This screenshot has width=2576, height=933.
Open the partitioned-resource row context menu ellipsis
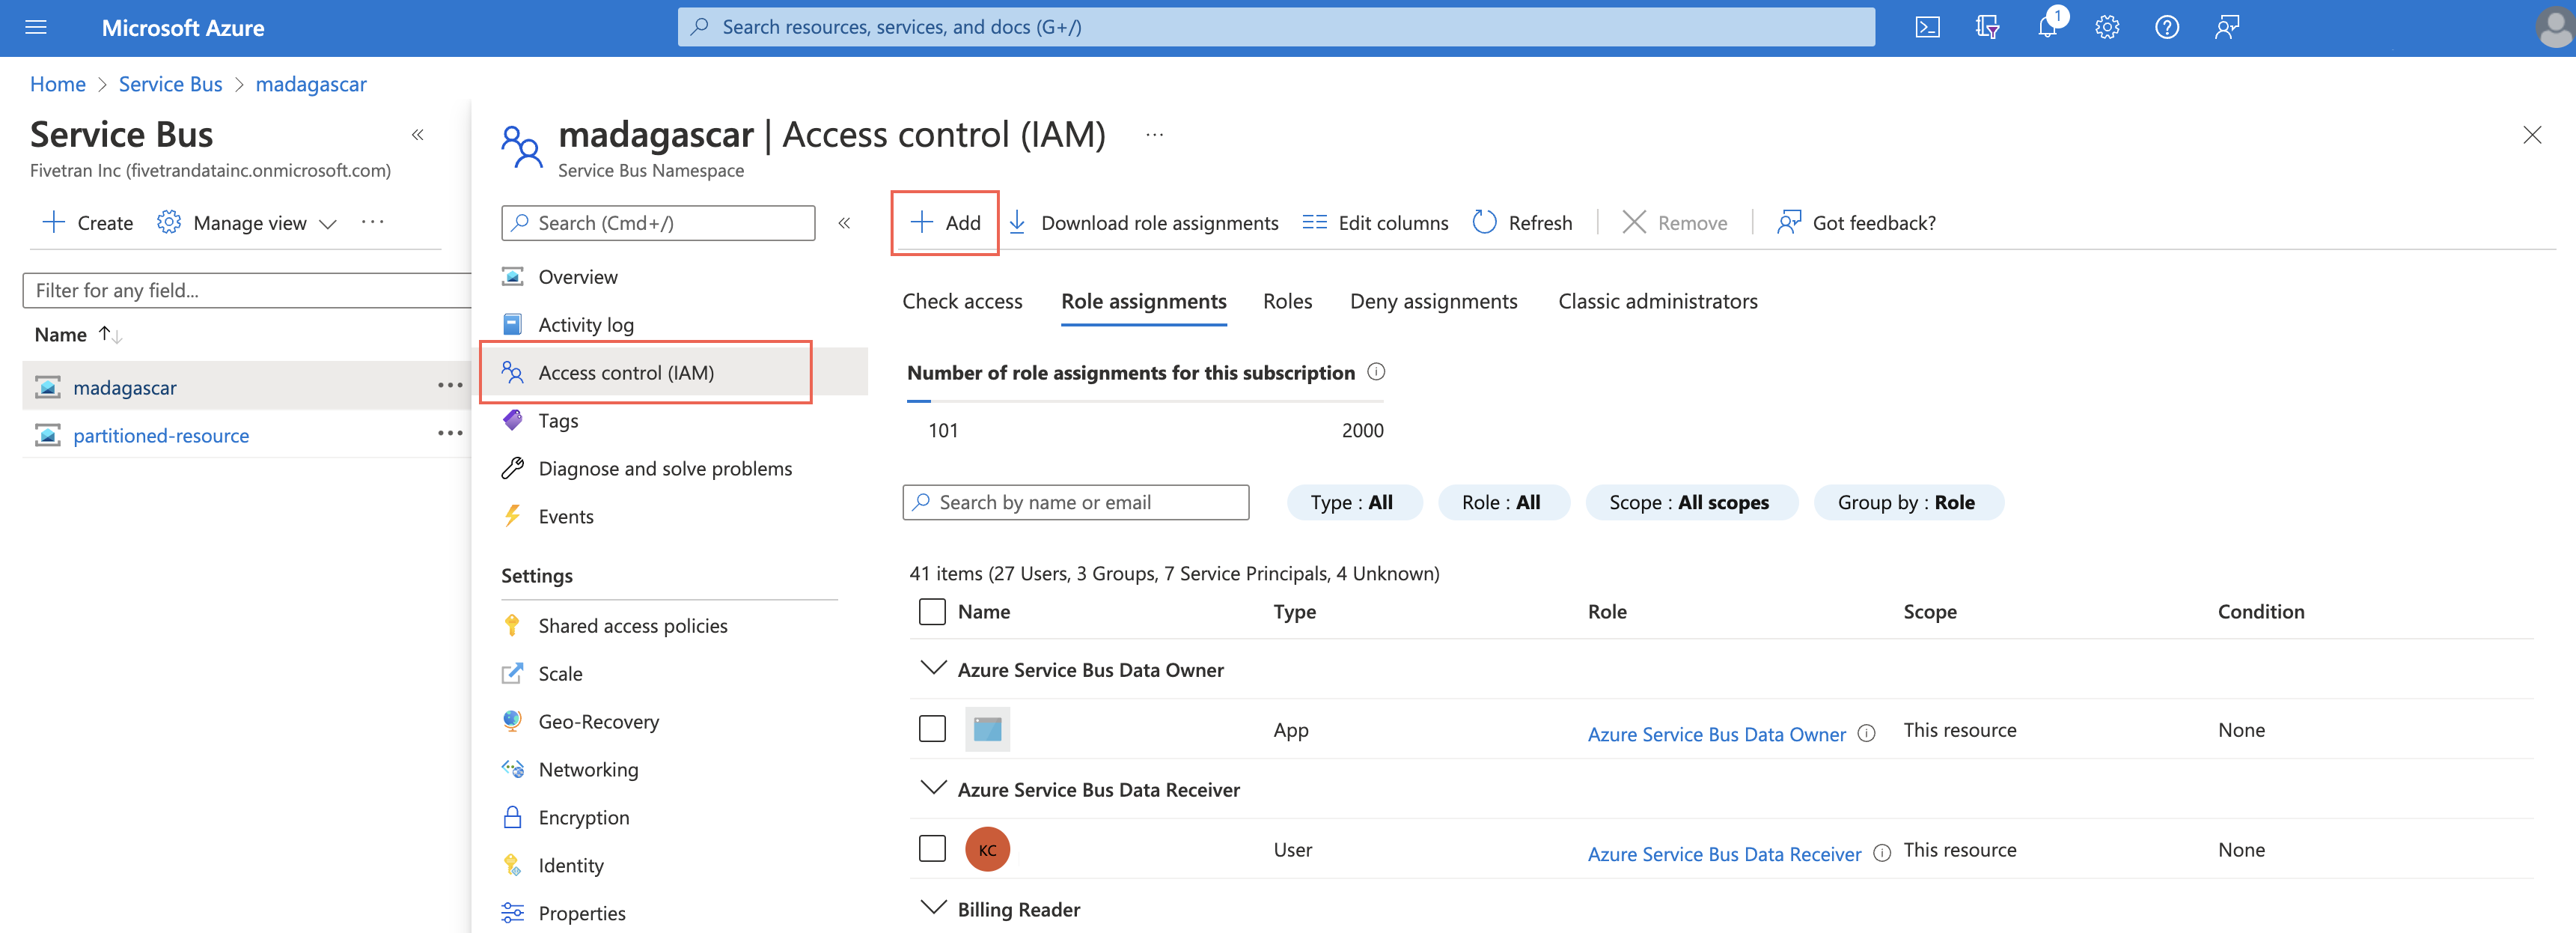click(x=450, y=433)
